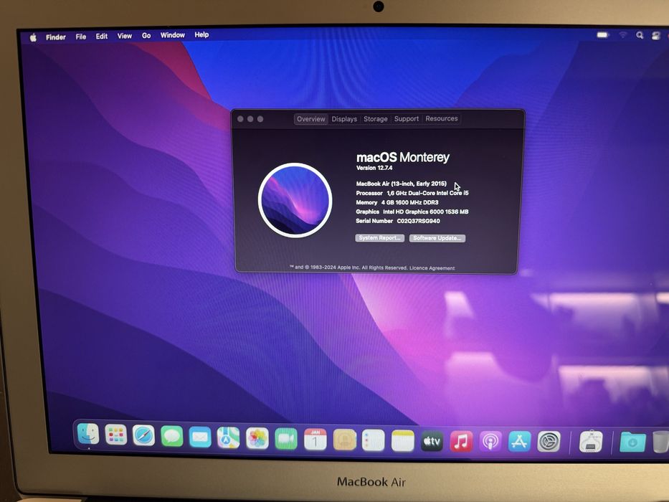Launch the Apple TV app
Screen dimensions: 669x502
[432, 441]
